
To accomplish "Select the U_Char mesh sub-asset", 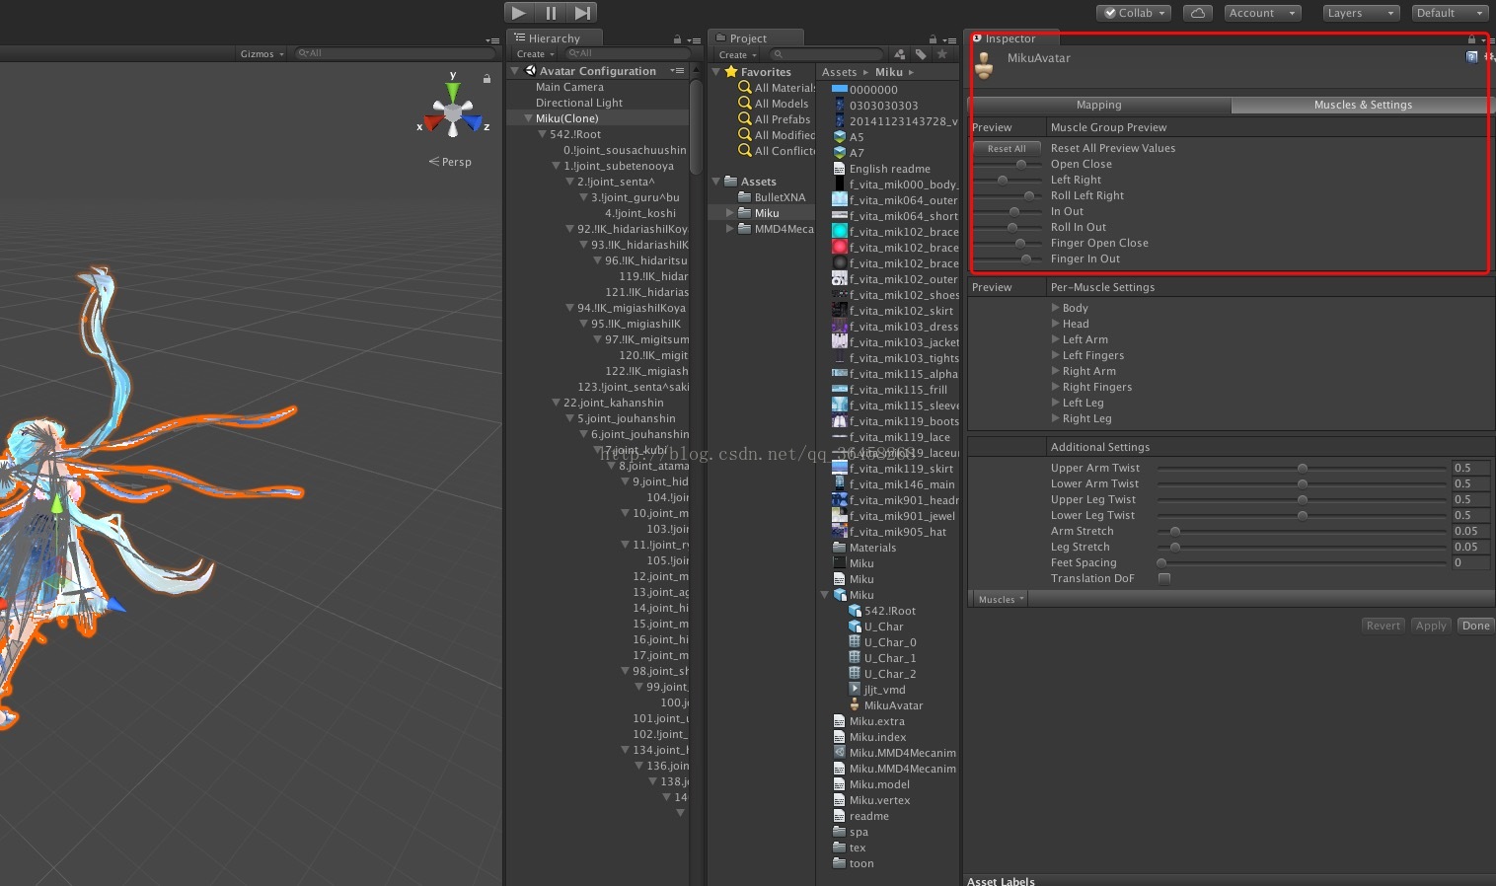I will [876, 627].
